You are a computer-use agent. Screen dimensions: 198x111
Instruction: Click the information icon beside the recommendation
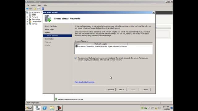click(x=75, y=58)
